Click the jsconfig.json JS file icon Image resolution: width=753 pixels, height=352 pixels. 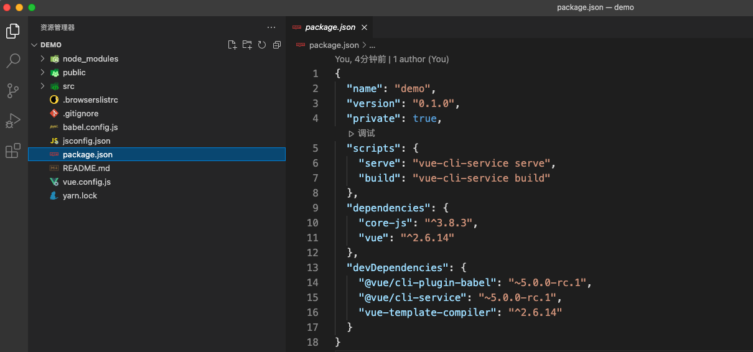[x=54, y=141]
